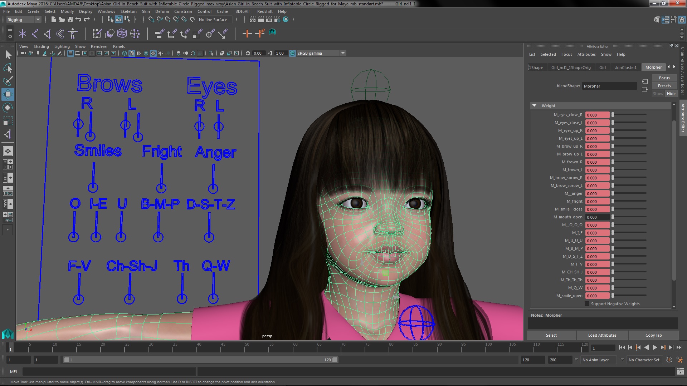Toggle the viewport grid display
Screen dimensions: 687x386
click(x=70, y=53)
